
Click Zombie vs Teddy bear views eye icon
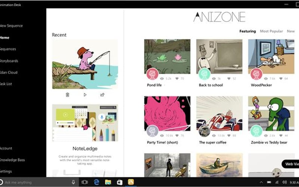[266, 135]
